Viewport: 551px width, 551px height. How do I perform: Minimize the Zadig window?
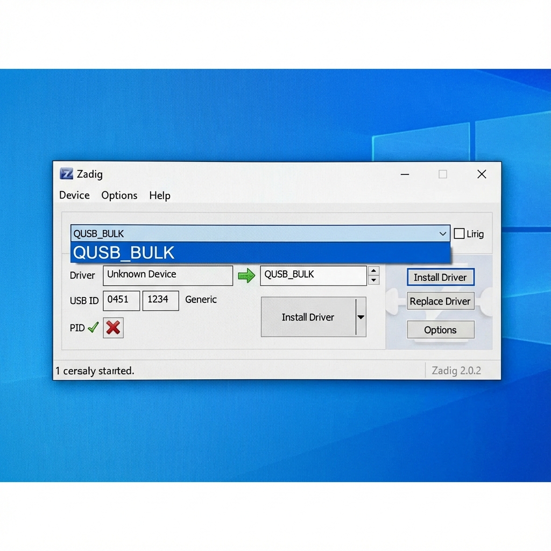tap(405, 174)
